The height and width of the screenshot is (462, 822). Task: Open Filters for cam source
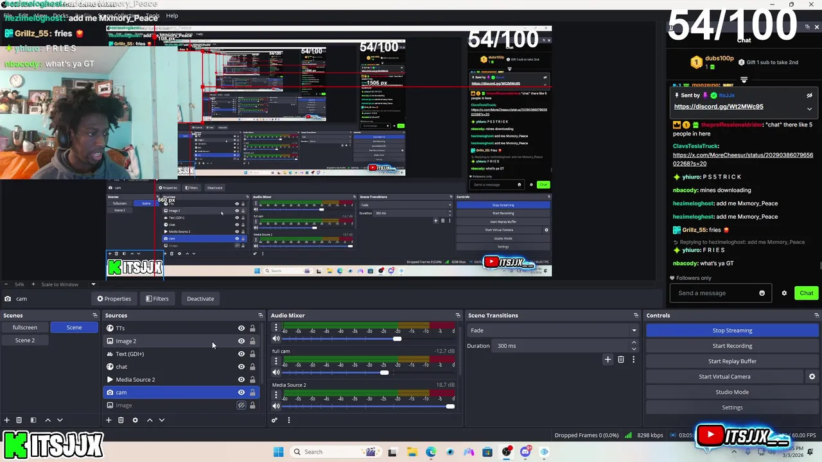[x=157, y=298]
